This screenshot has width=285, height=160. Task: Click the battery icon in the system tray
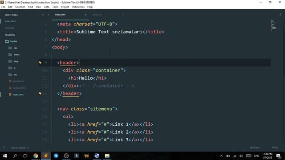click(228, 156)
